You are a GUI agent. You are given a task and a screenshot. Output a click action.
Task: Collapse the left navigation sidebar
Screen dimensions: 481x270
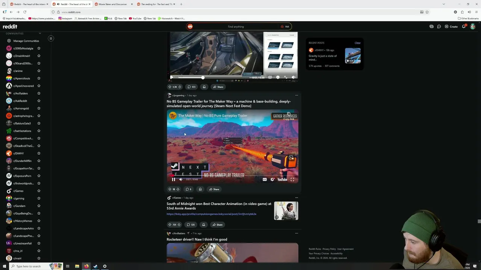[51, 38]
